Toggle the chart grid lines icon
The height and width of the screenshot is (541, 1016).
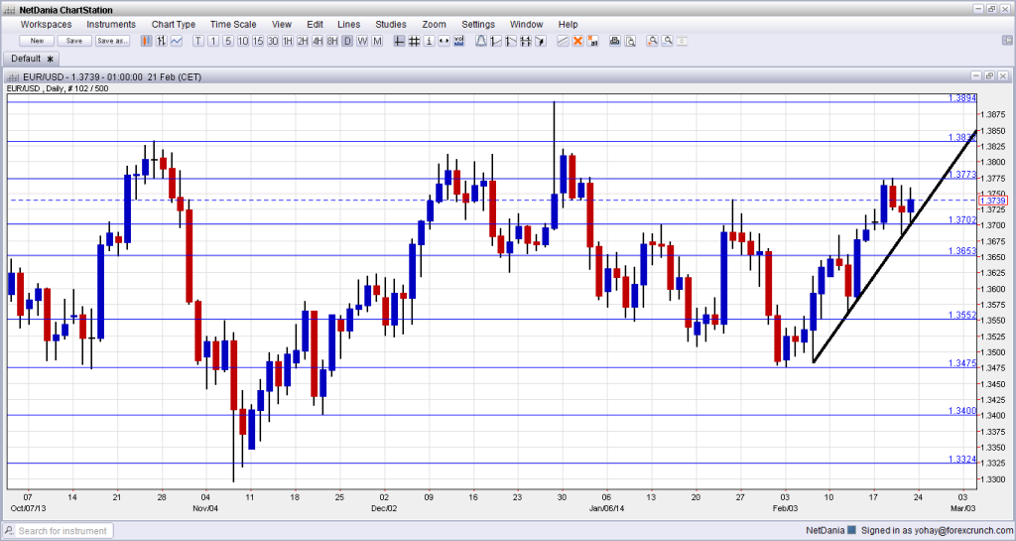point(414,41)
